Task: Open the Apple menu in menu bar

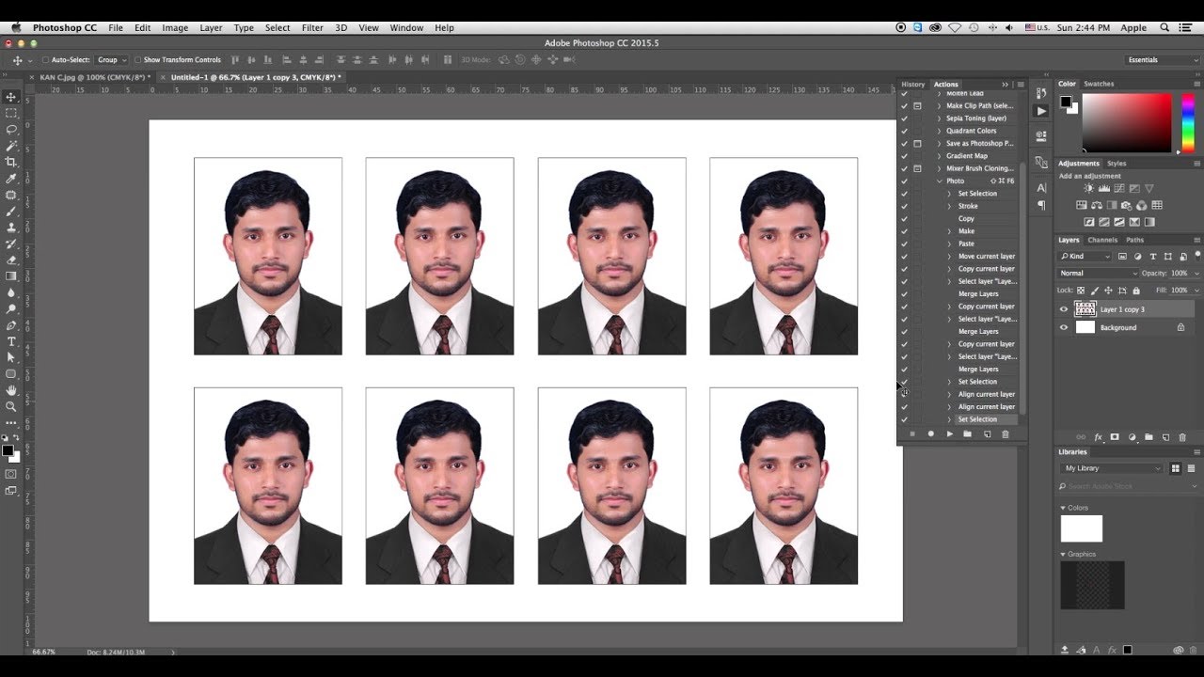Action: (17, 28)
